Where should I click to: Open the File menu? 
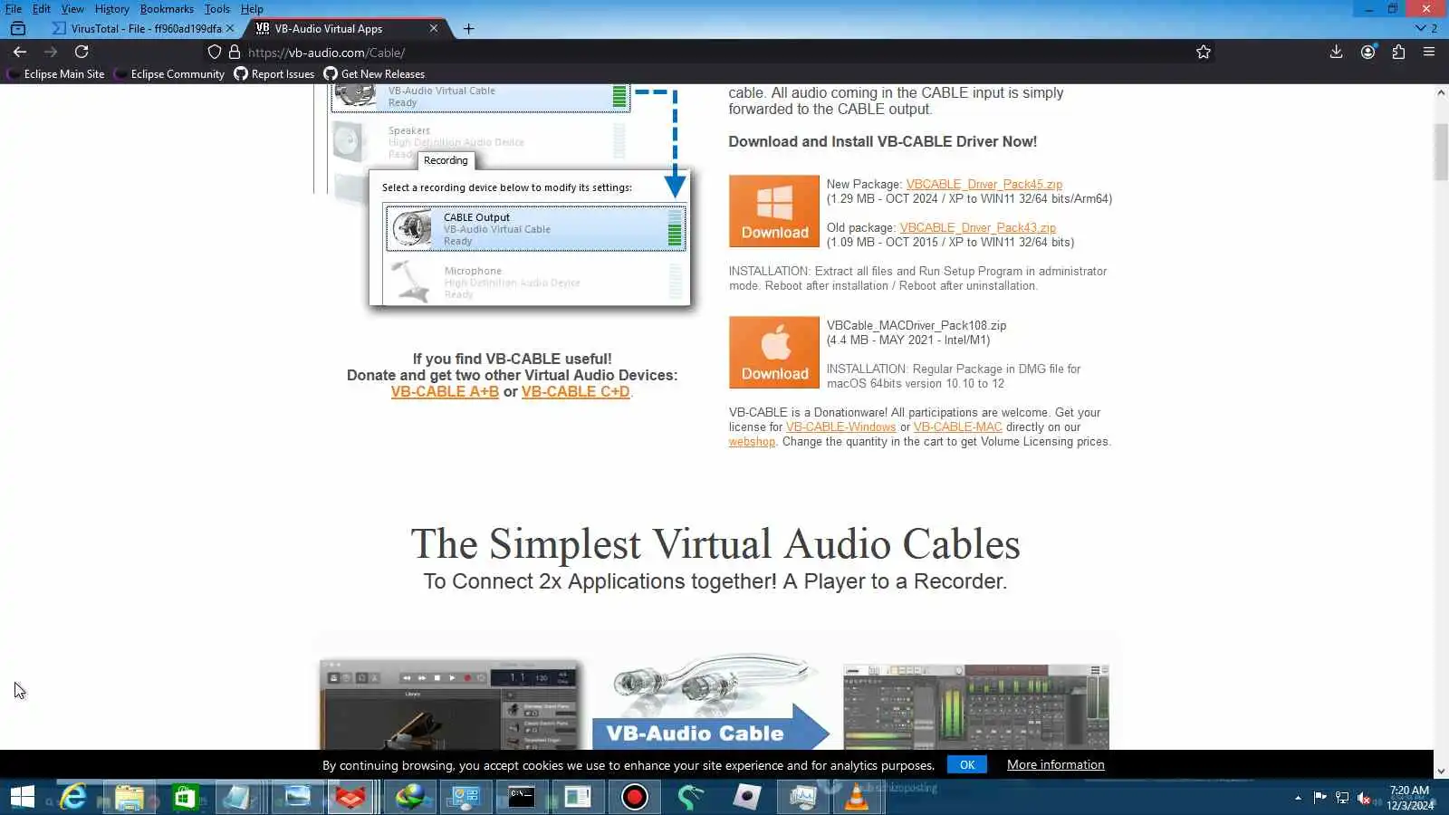point(14,9)
